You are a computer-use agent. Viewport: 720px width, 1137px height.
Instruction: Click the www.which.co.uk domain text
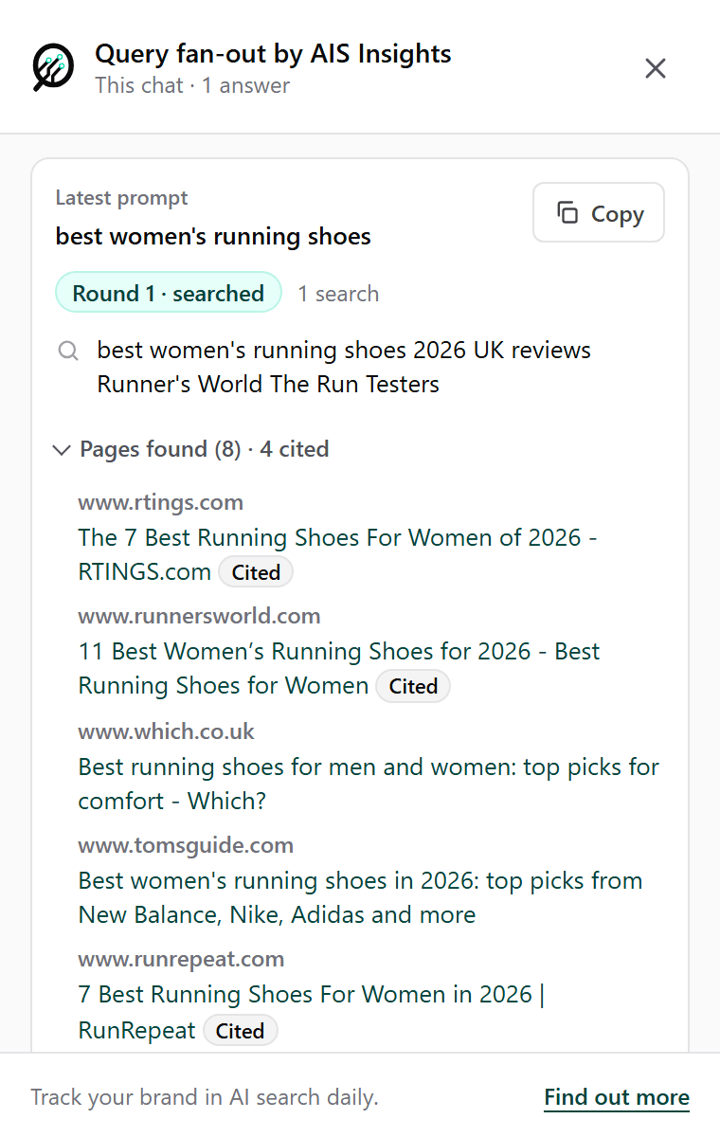[x=166, y=731]
